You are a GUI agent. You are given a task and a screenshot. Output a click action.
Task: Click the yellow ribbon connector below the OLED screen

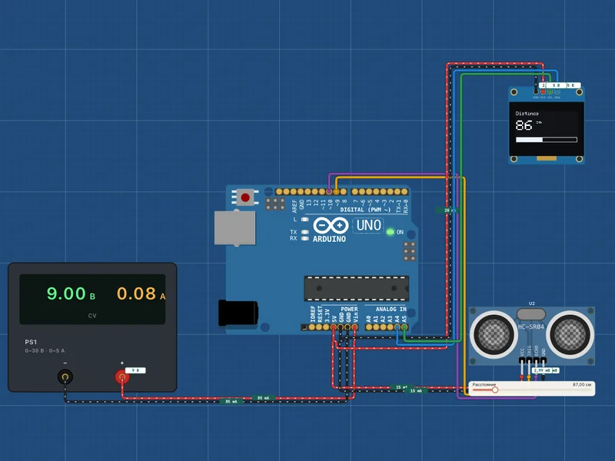(x=547, y=158)
